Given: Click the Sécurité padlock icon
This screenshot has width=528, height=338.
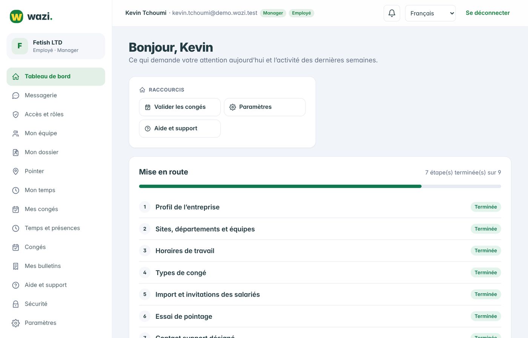Looking at the screenshot, I should pyautogui.click(x=15, y=304).
